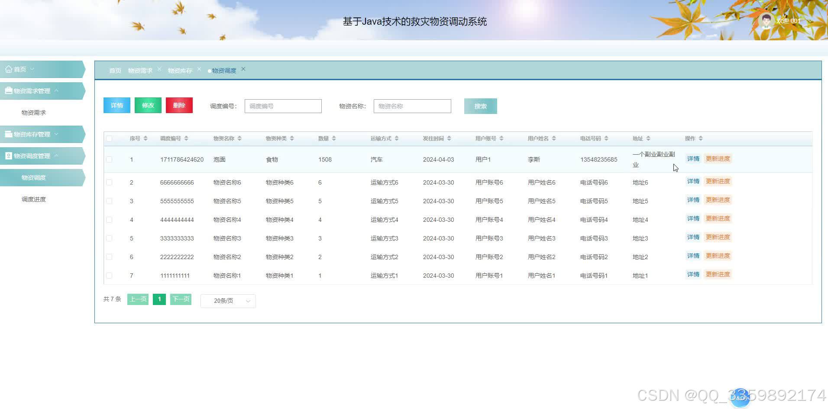Click the blue 详情 toolbar button
The height and width of the screenshot is (409, 828).
coord(117,105)
